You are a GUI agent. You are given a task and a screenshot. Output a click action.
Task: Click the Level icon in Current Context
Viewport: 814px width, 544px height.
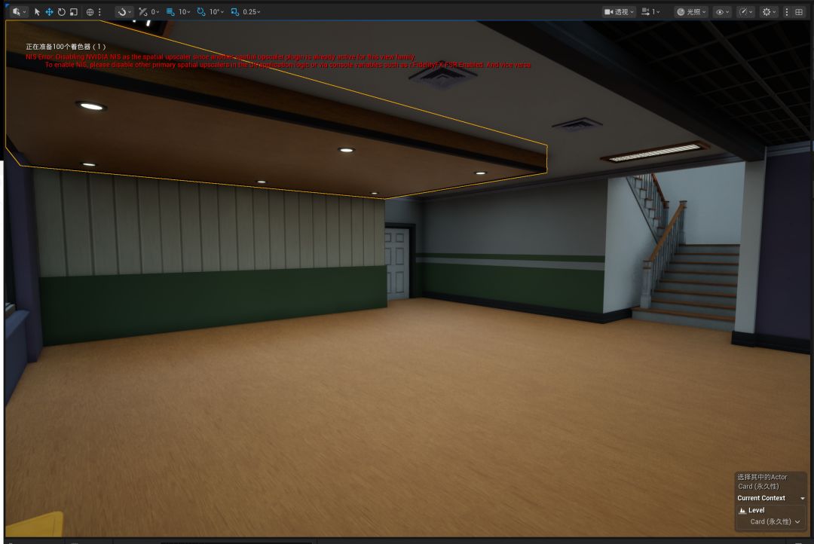[742, 510]
